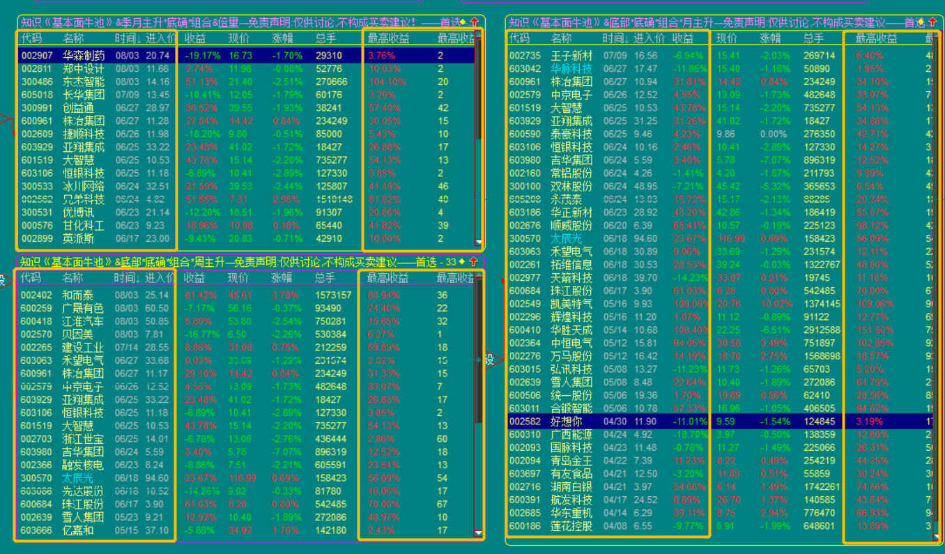
Task: Select 郑中设计 stock row
Action: [x=247, y=68]
